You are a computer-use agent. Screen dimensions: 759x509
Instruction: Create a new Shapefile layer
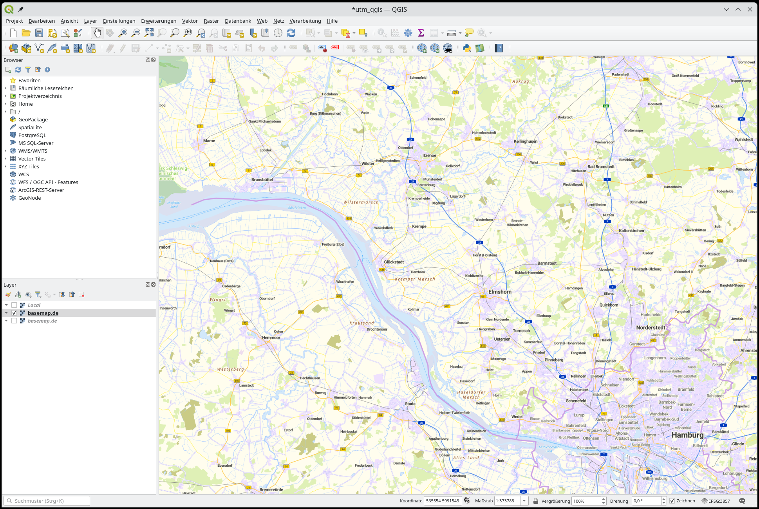pyautogui.click(x=39, y=48)
